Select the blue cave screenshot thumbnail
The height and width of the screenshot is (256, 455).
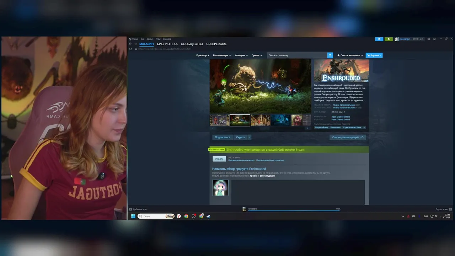click(281, 120)
